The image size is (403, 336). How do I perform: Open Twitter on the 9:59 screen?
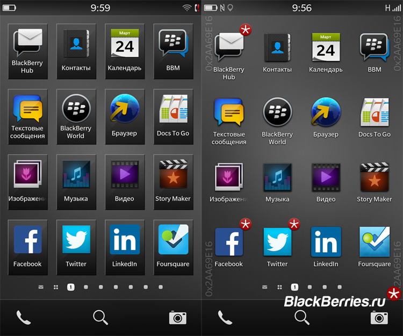click(x=76, y=247)
